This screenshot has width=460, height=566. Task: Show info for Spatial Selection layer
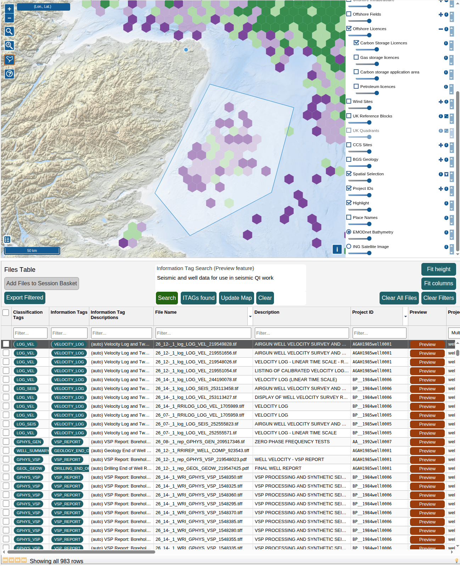point(441,174)
